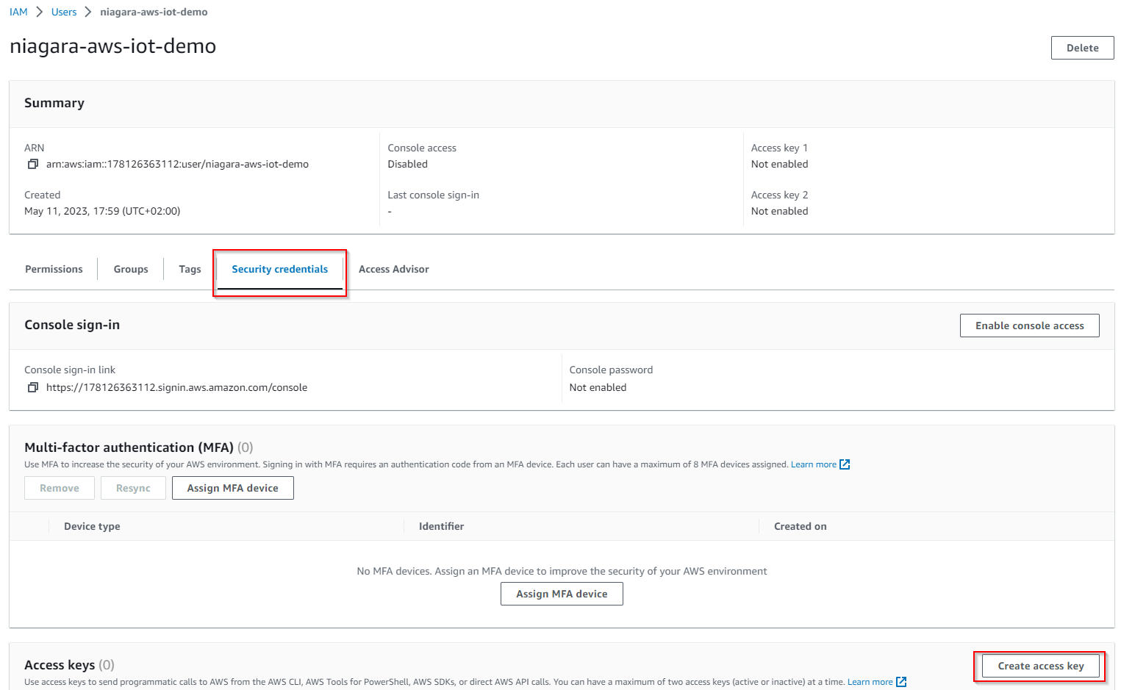Viewport: 1121px width, 690px height.
Task: Switch to the Permissions tab
Action: pos(54,269)
